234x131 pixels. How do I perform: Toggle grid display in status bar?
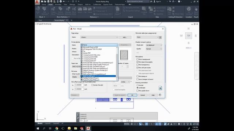[x=132, y=124]
